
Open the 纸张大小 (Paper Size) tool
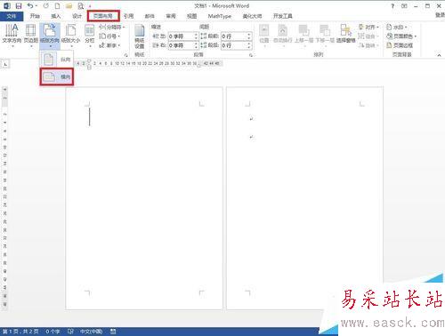tap(70, 36)
